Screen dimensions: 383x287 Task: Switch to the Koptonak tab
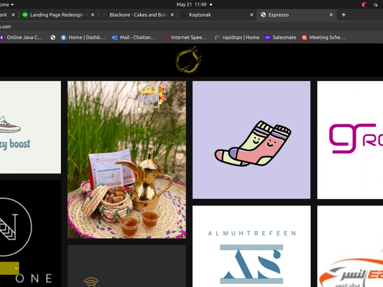[x=217, y=15]
